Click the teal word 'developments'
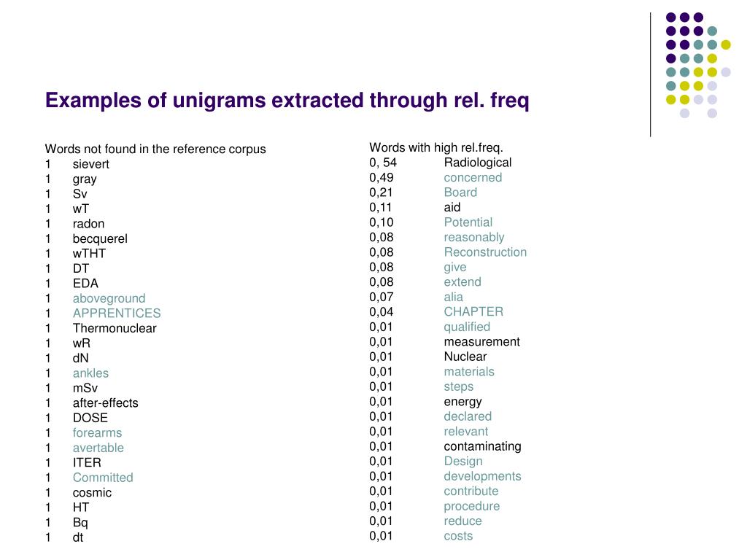 483,477
